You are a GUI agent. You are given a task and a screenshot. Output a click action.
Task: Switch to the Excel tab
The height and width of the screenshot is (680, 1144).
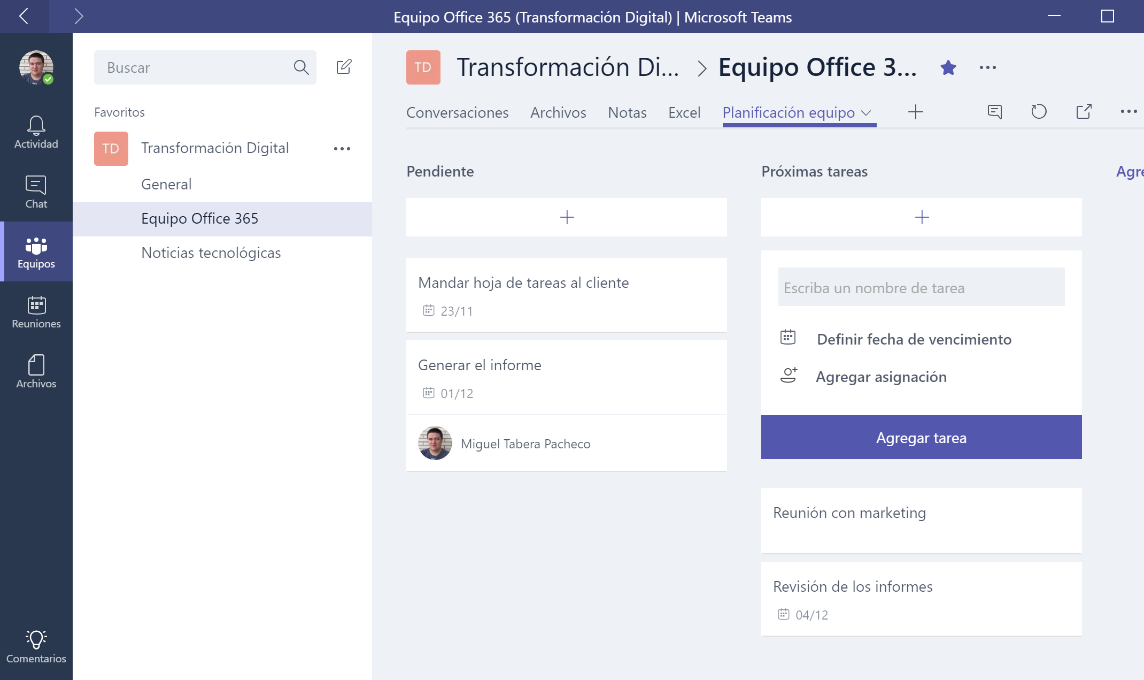point(684,112)
